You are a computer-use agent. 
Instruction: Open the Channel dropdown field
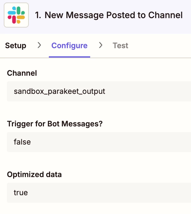(x=99, y=91)
